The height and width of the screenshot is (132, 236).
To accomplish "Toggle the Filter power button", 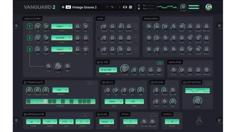I will click(x=98, y=62).
